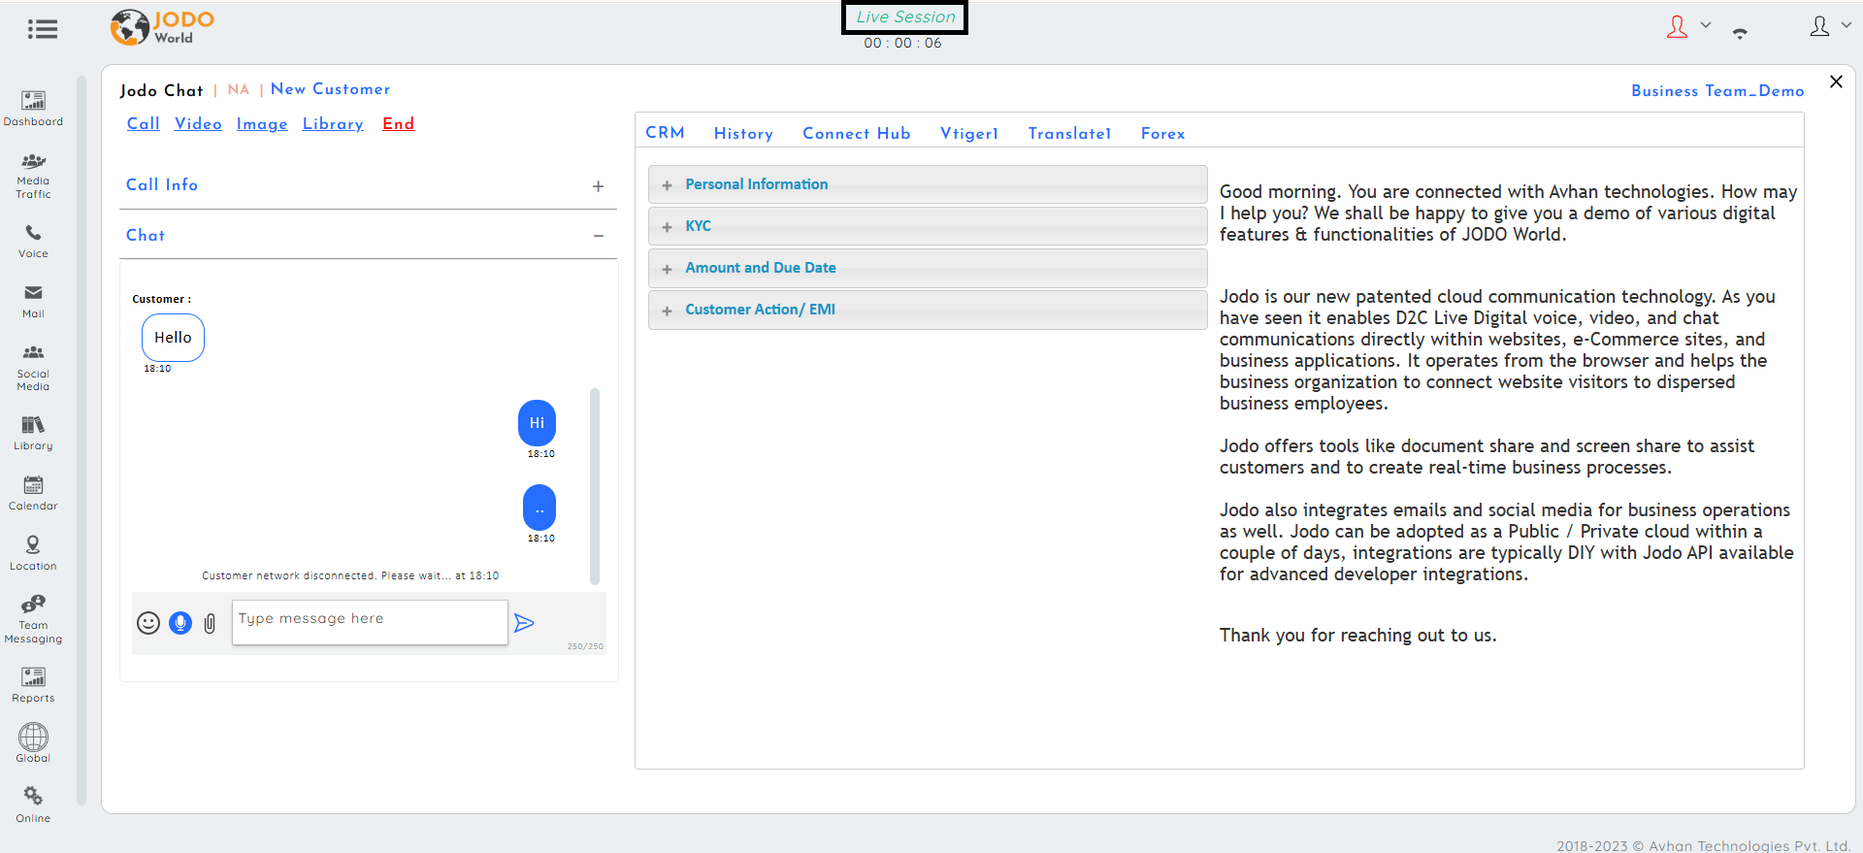Expand the KYC accordion
The height and width of the screenshot is (853, 1863).
coord(928,226)
